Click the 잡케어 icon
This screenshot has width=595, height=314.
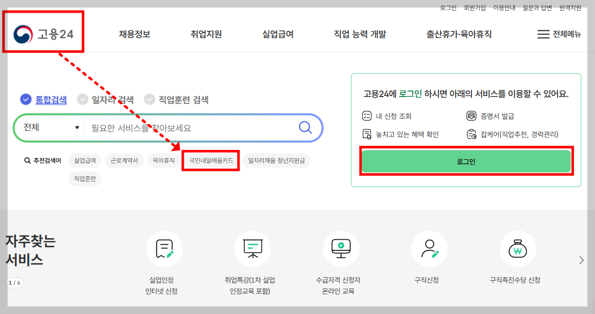(471, 134)
